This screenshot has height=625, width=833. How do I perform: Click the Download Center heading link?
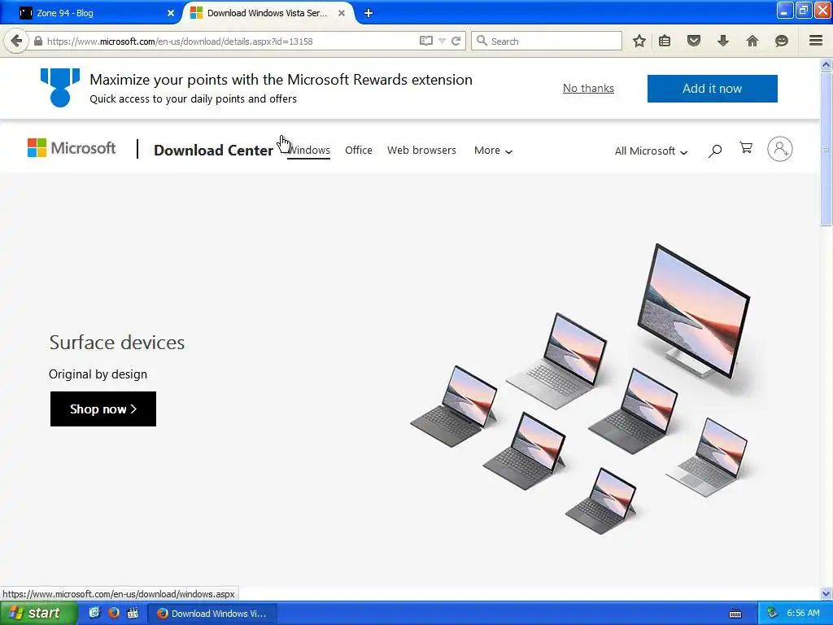point(213,151)
